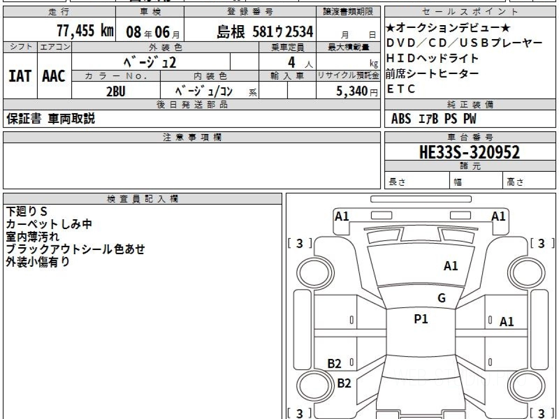Click the カラーNo. header cell
Image resolution: width=559 pixels, height=419 pixels.
(116, 76)
